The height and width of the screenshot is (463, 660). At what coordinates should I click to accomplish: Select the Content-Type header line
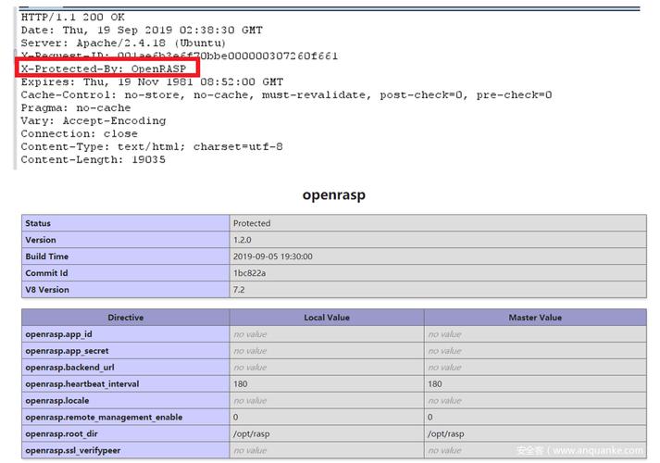(152, 147)
